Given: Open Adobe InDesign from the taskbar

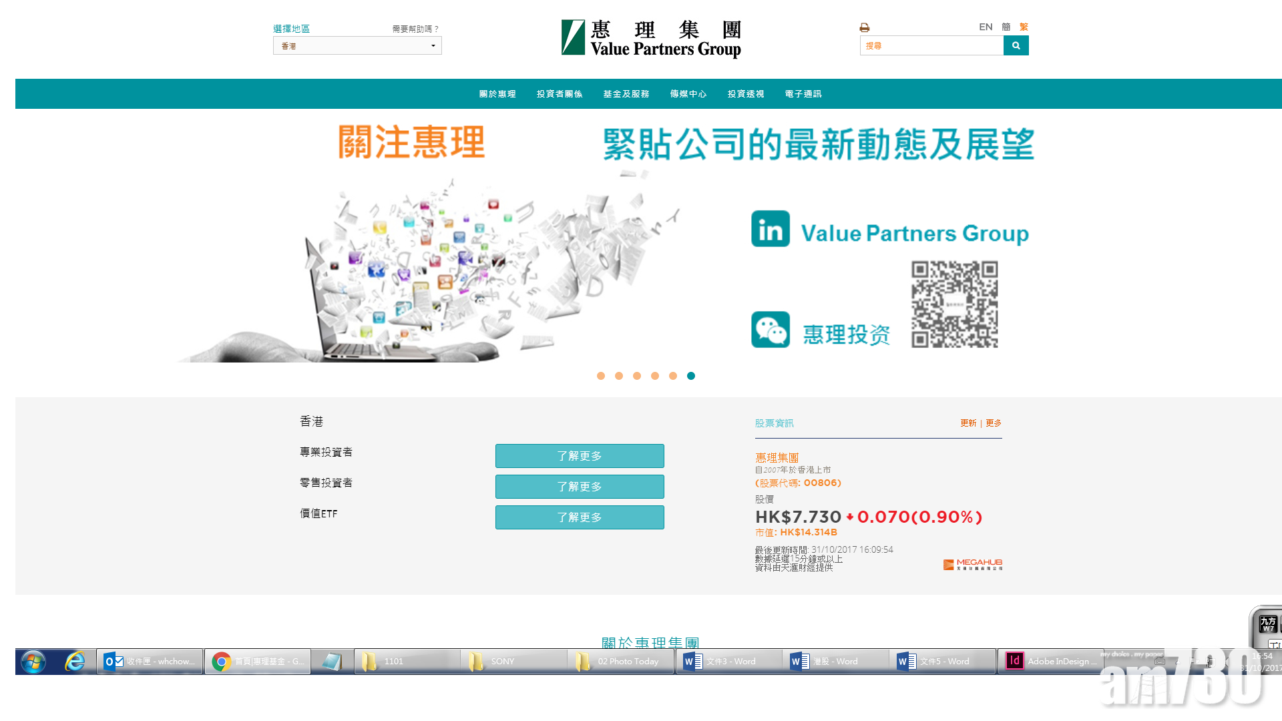Looking at the screenshot, I should (1048, 661).
